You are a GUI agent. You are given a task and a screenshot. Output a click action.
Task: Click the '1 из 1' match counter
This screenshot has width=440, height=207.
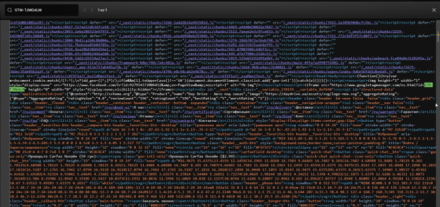pos(103,10)
